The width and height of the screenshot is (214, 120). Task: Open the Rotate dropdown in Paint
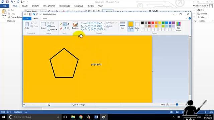52,30
